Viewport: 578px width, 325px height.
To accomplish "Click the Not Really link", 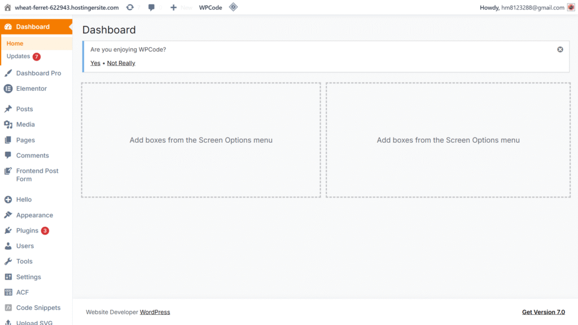I will 121,63.
